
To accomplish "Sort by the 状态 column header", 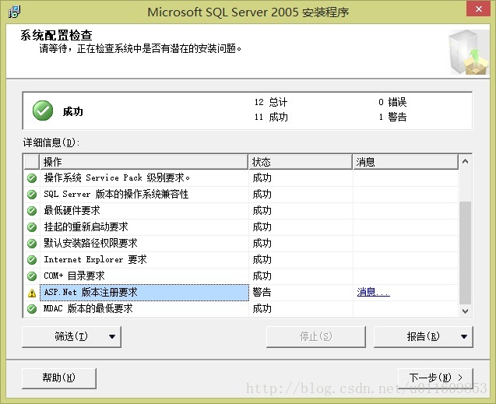I will tap(301, 162).
